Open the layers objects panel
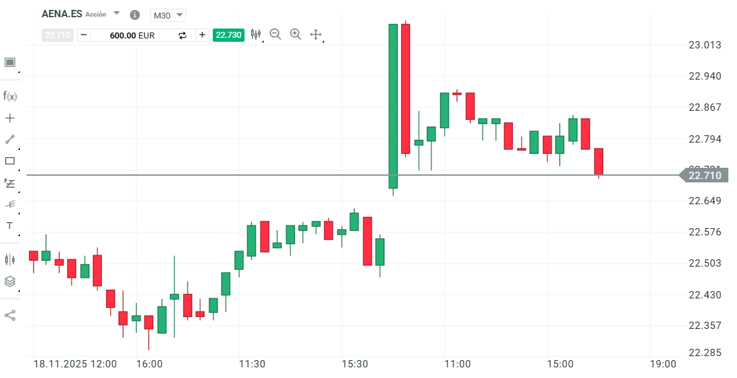The image size is (737, 378). click(10, 281)
